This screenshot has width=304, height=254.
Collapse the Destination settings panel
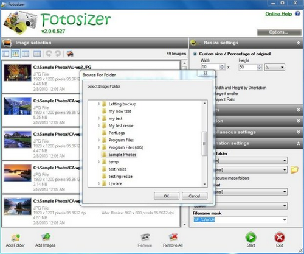pos(299,143)
